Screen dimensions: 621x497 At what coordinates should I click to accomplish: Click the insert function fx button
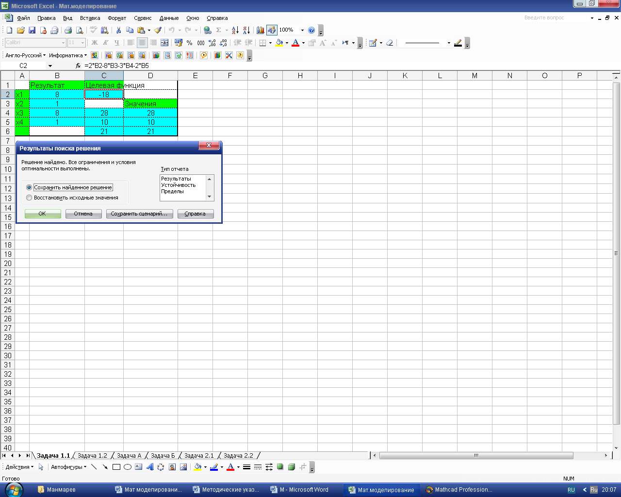point(78,66)
